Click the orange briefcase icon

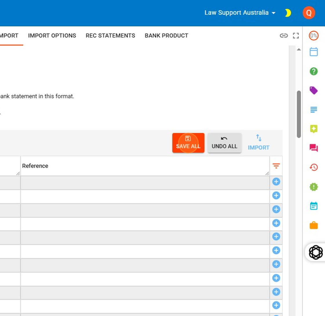(x=314, y=225)
